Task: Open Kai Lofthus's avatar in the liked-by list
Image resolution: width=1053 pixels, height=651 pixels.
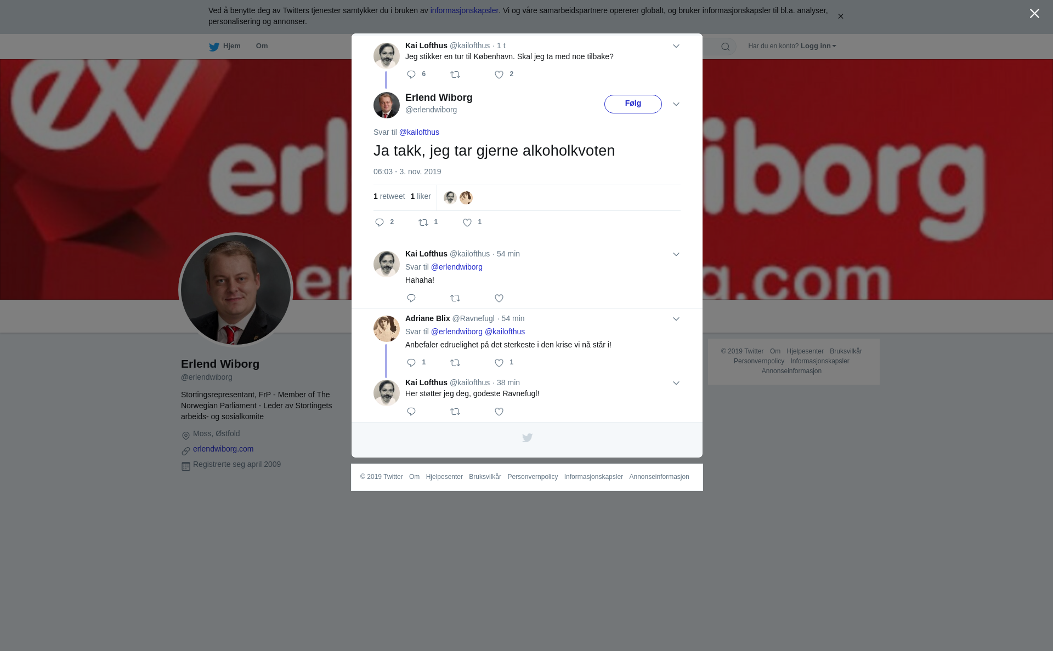Action: click(450, 198)
